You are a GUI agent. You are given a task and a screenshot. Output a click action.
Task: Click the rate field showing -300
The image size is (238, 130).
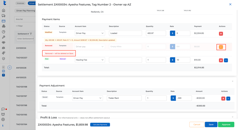click(x=184, y=98)
